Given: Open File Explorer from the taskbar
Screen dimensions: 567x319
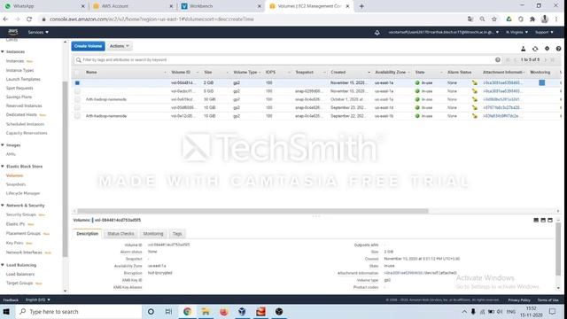Looking at the screenshot, I should pyautogui.click(x=206, y=311).
